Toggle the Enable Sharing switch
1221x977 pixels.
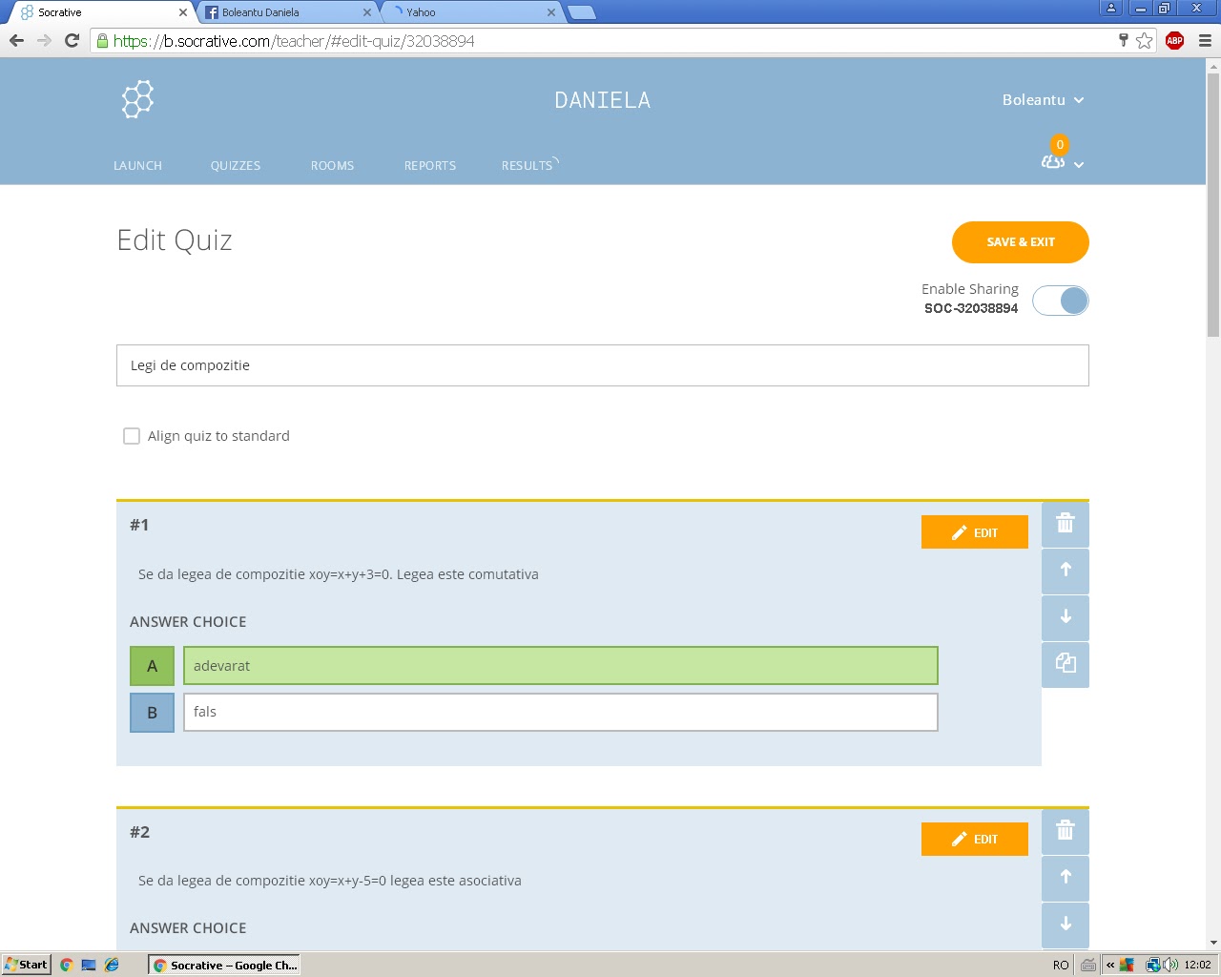point(1060,301)
